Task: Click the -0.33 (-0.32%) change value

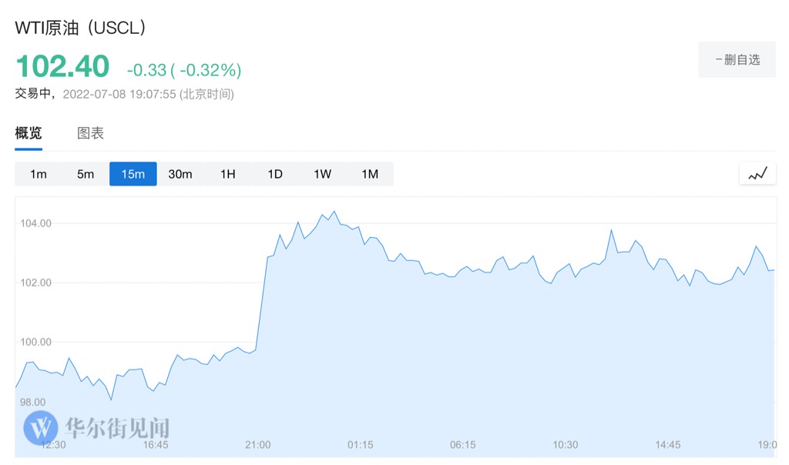Action: click(184, 70)
